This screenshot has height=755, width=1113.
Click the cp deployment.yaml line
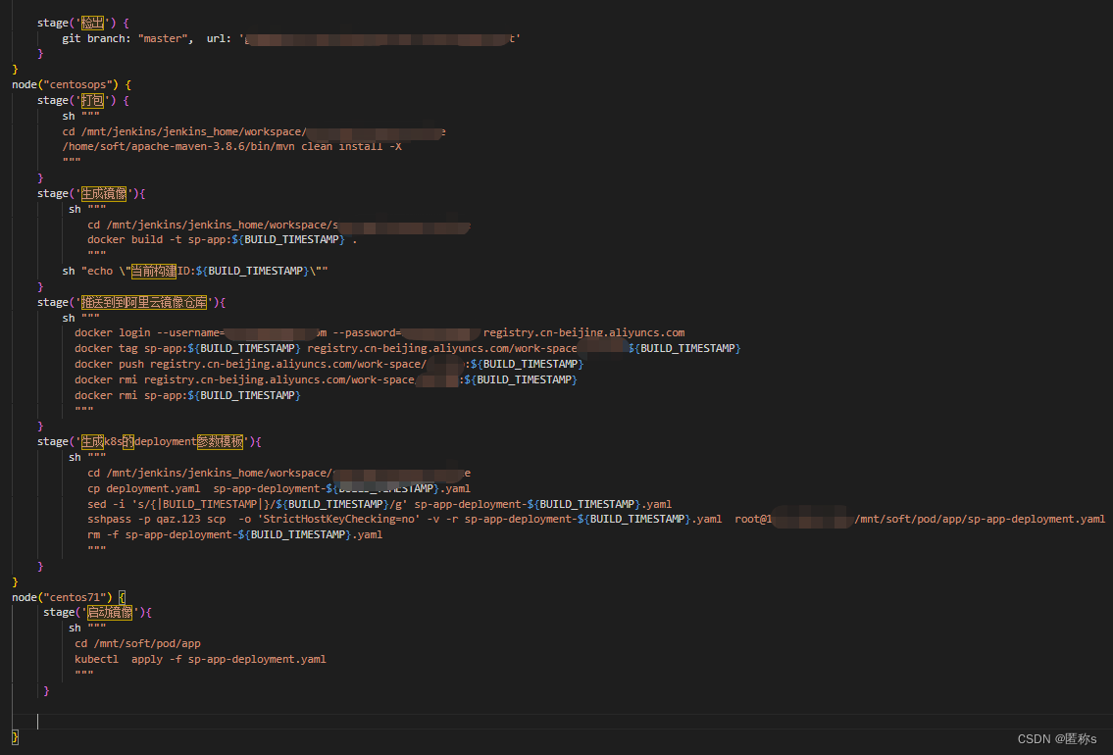pos(278,488)
